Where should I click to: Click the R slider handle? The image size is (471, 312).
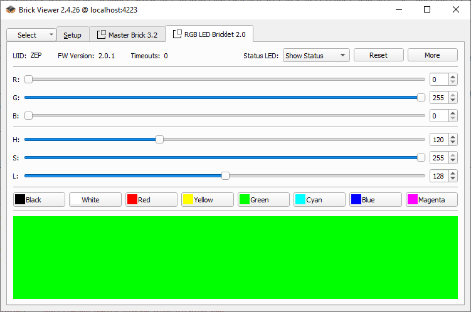pyautogui.click(x=28, y=80)
